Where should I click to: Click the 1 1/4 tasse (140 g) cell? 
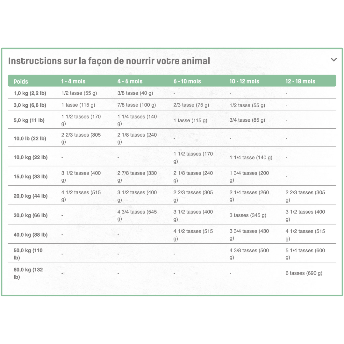click(251, 158)
